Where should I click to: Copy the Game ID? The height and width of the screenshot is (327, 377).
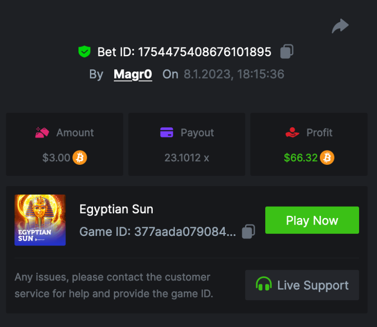(x=248, y=231)
